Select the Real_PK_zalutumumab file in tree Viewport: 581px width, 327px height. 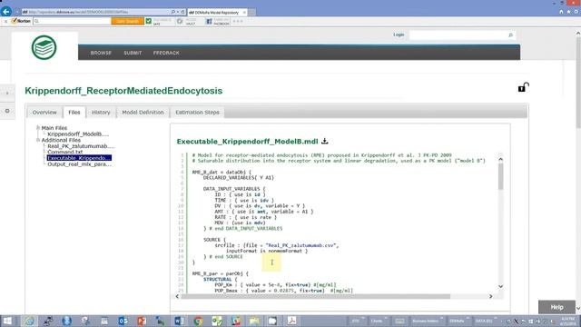click(81, 146)
